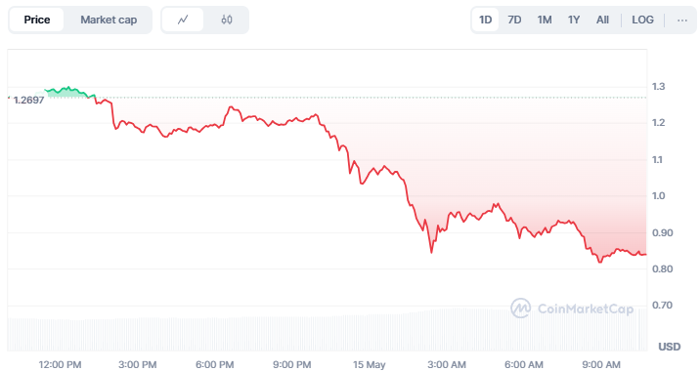The height and width of the screenshot is (371, 700).
Task: Select the Price tab
Action: coord(36,20)
